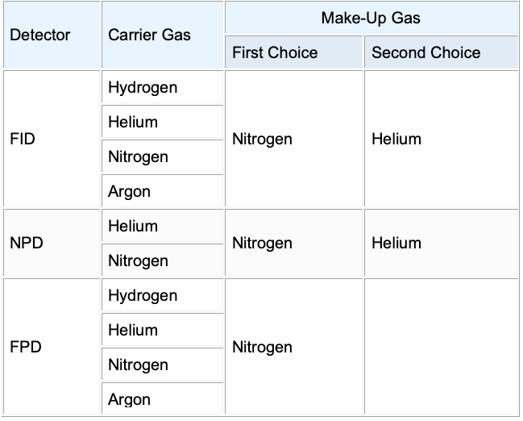Click the Second Choice subheader
The width and height of the screenshot is (523, 421).
(425, 53)
